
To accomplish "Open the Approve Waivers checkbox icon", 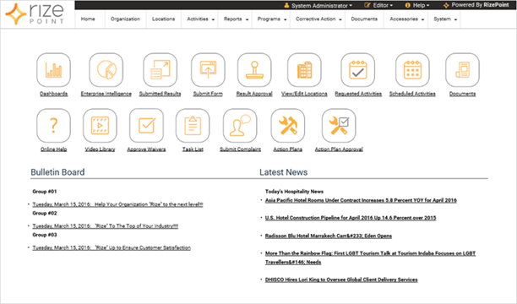I will (146, 126).
